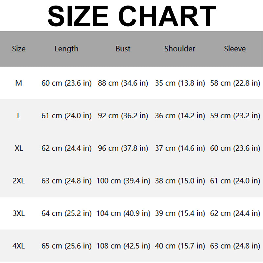Viewport: 263px width, 263px height.
Task: Click the 104 cm (40.9 in) bust cell
Action: (x=123, y=213)
